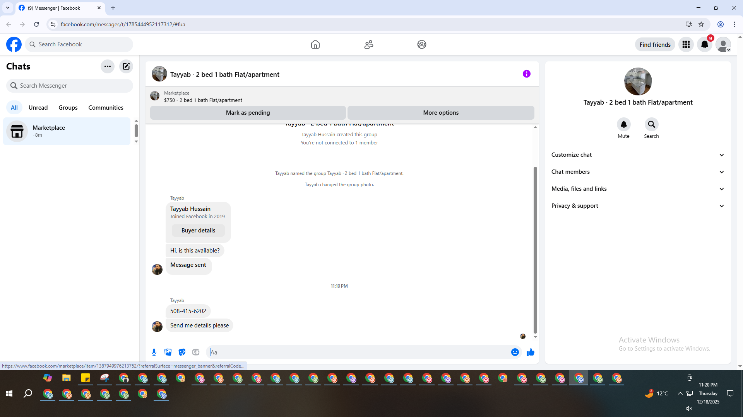This screenshot has width=743, height=417.
Task: Focus the Search Messenger field
Action: pyautogui.click(x=70, y=86)
